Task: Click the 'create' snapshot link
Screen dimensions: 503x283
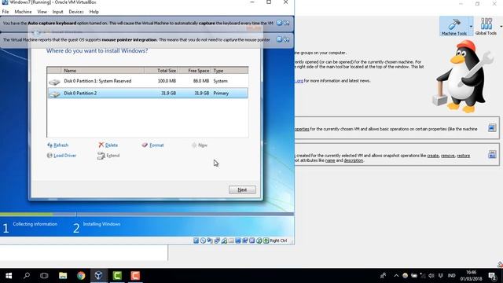Action: click(x=433, y=156)
